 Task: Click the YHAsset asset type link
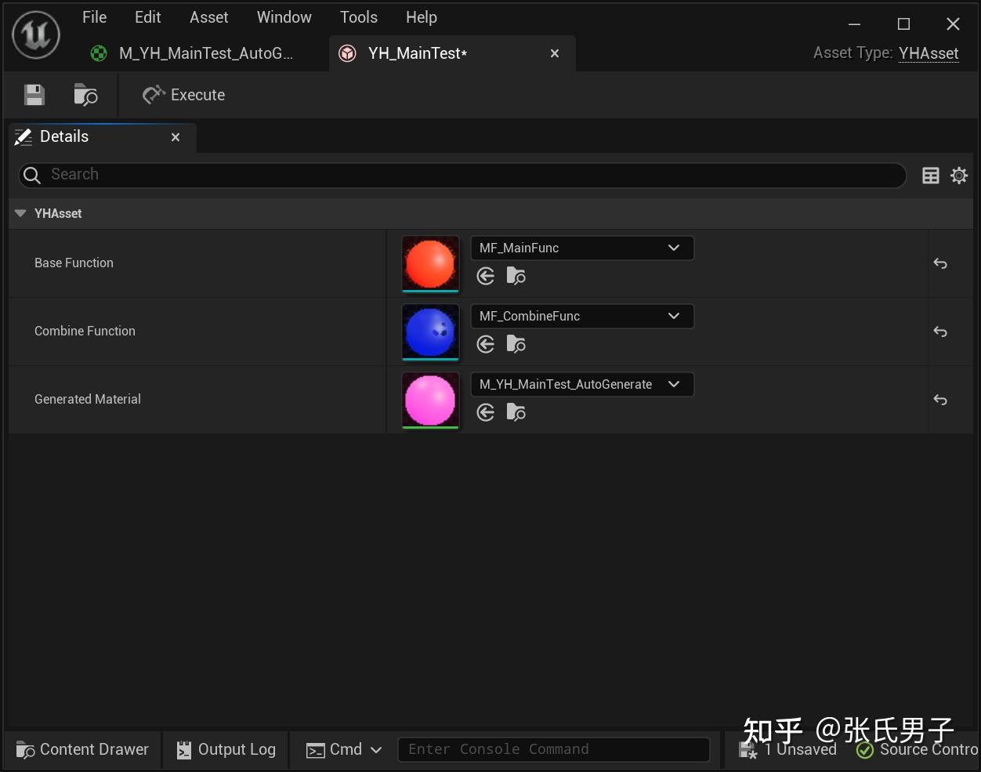click(x=929, y=53)
